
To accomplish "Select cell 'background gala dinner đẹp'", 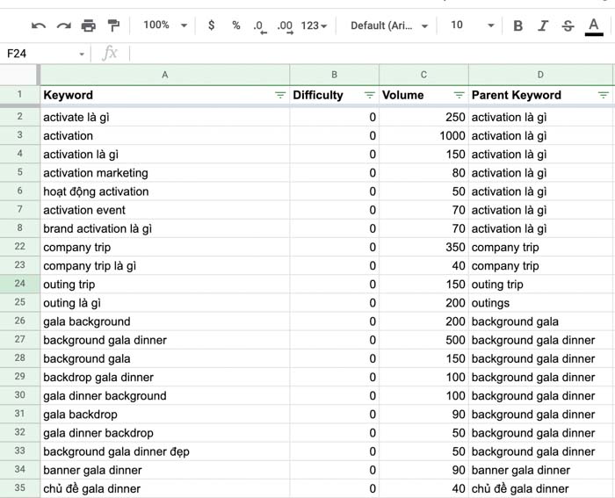I will tap(165, 451).
